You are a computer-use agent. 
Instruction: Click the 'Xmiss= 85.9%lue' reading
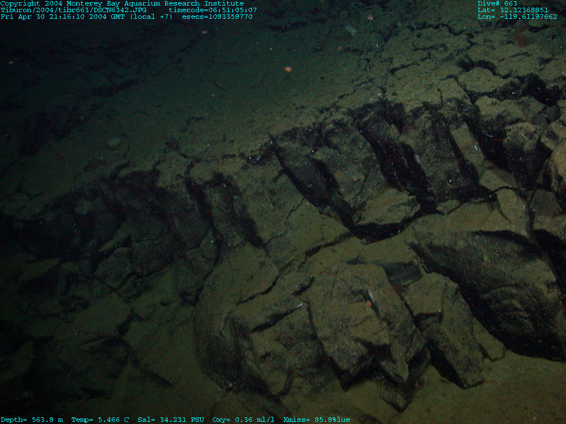(x=317, y=420)
